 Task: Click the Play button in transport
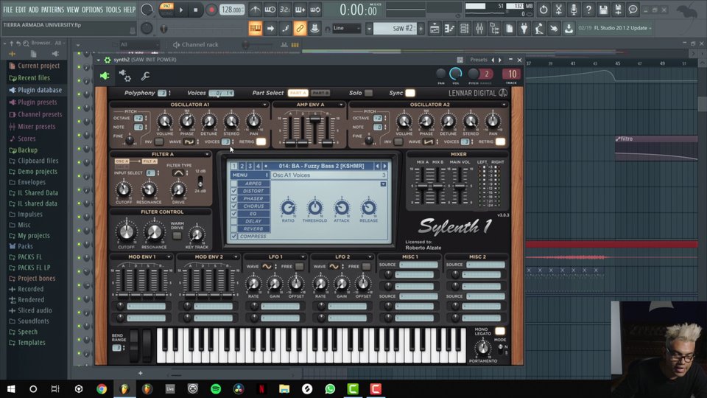click(181, 10)
